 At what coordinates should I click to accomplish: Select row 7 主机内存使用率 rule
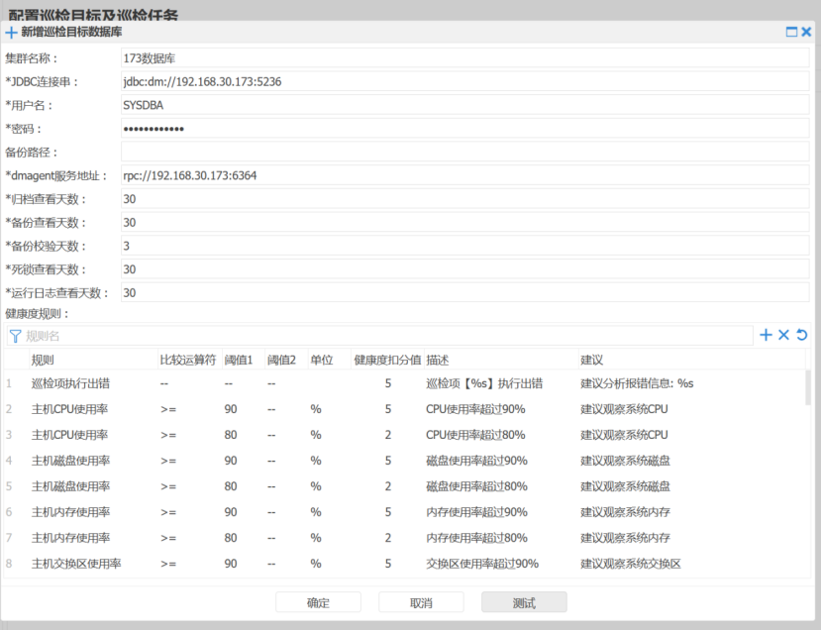[405, 538]
